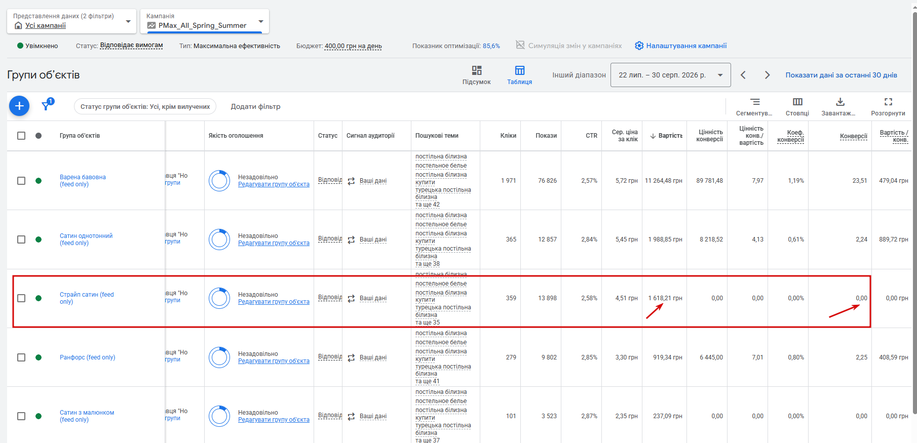
Task: Select all rows header checkbox
Action: click(x=21, y=136)
